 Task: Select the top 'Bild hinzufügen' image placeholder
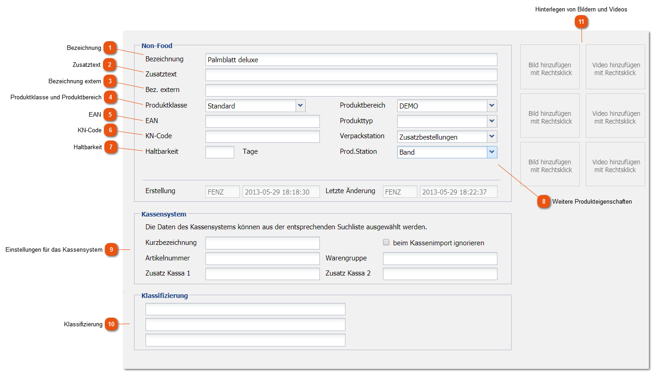(550, 67)
